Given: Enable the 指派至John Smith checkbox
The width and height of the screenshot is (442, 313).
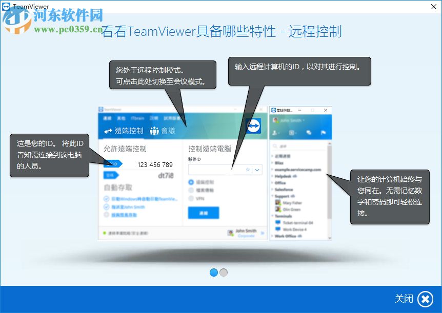Looking at the screenshot, I should (106, 206).
